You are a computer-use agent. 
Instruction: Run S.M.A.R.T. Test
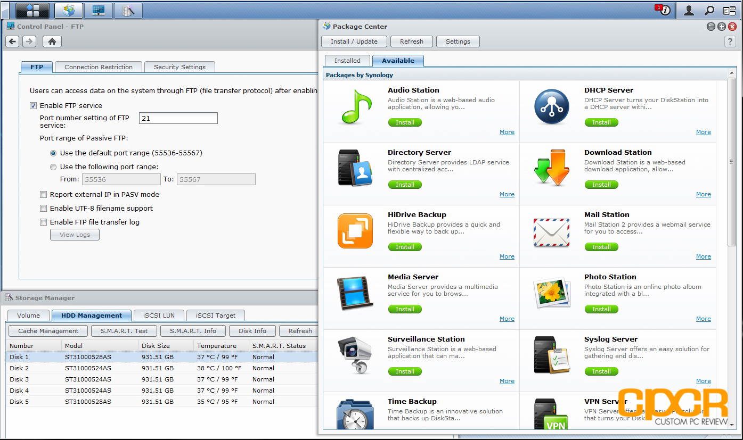pos(124,331)
